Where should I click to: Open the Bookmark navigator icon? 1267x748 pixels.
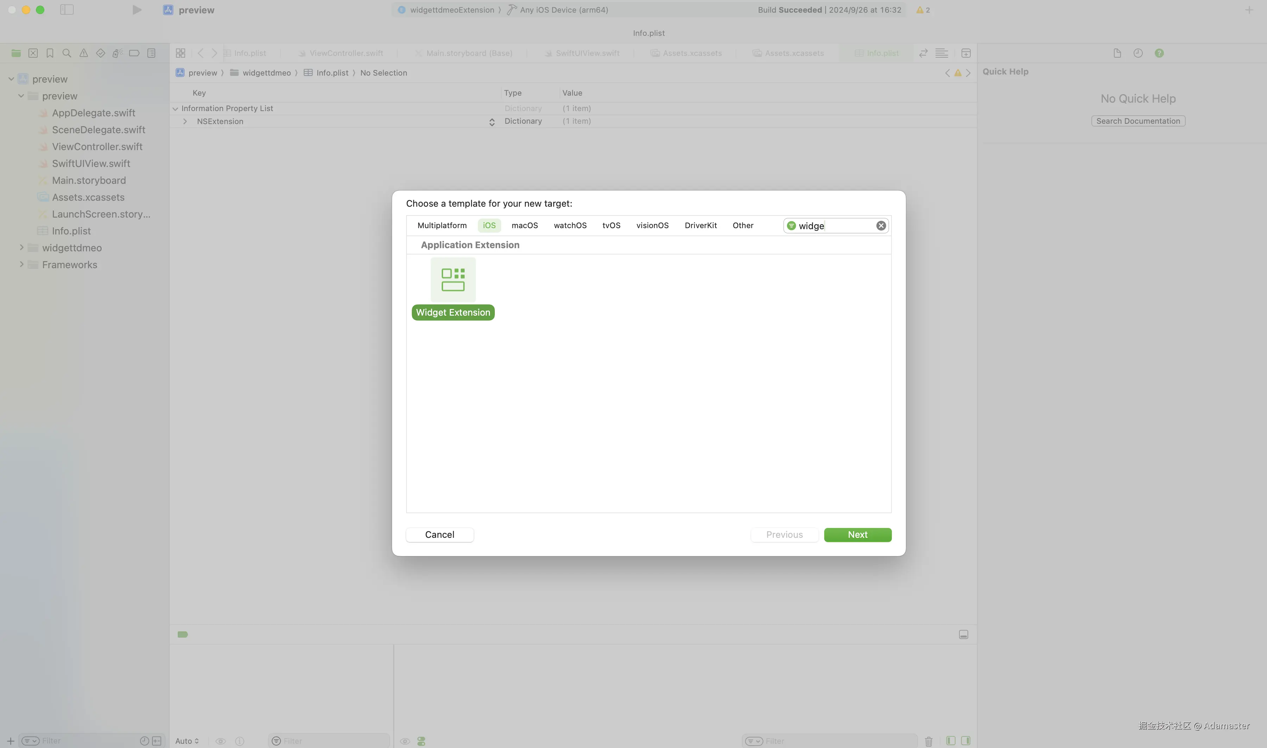(50, 53)
